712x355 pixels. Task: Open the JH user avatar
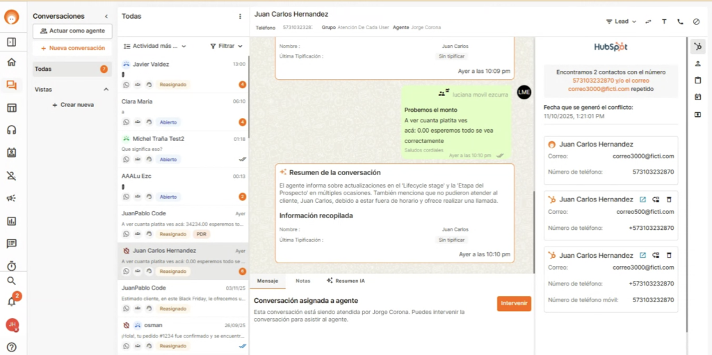[x=12, y=325]
